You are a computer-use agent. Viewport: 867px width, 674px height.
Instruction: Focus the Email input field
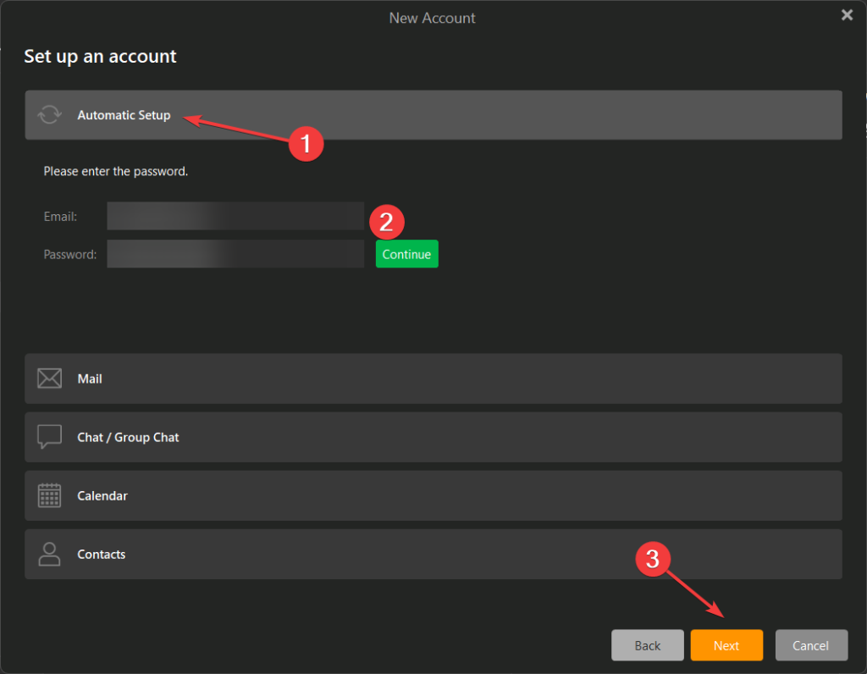pyautogui.click(x=235, y=216)
